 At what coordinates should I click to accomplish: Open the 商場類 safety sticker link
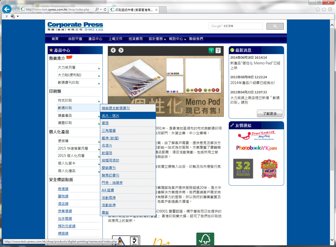pos(63,189)
